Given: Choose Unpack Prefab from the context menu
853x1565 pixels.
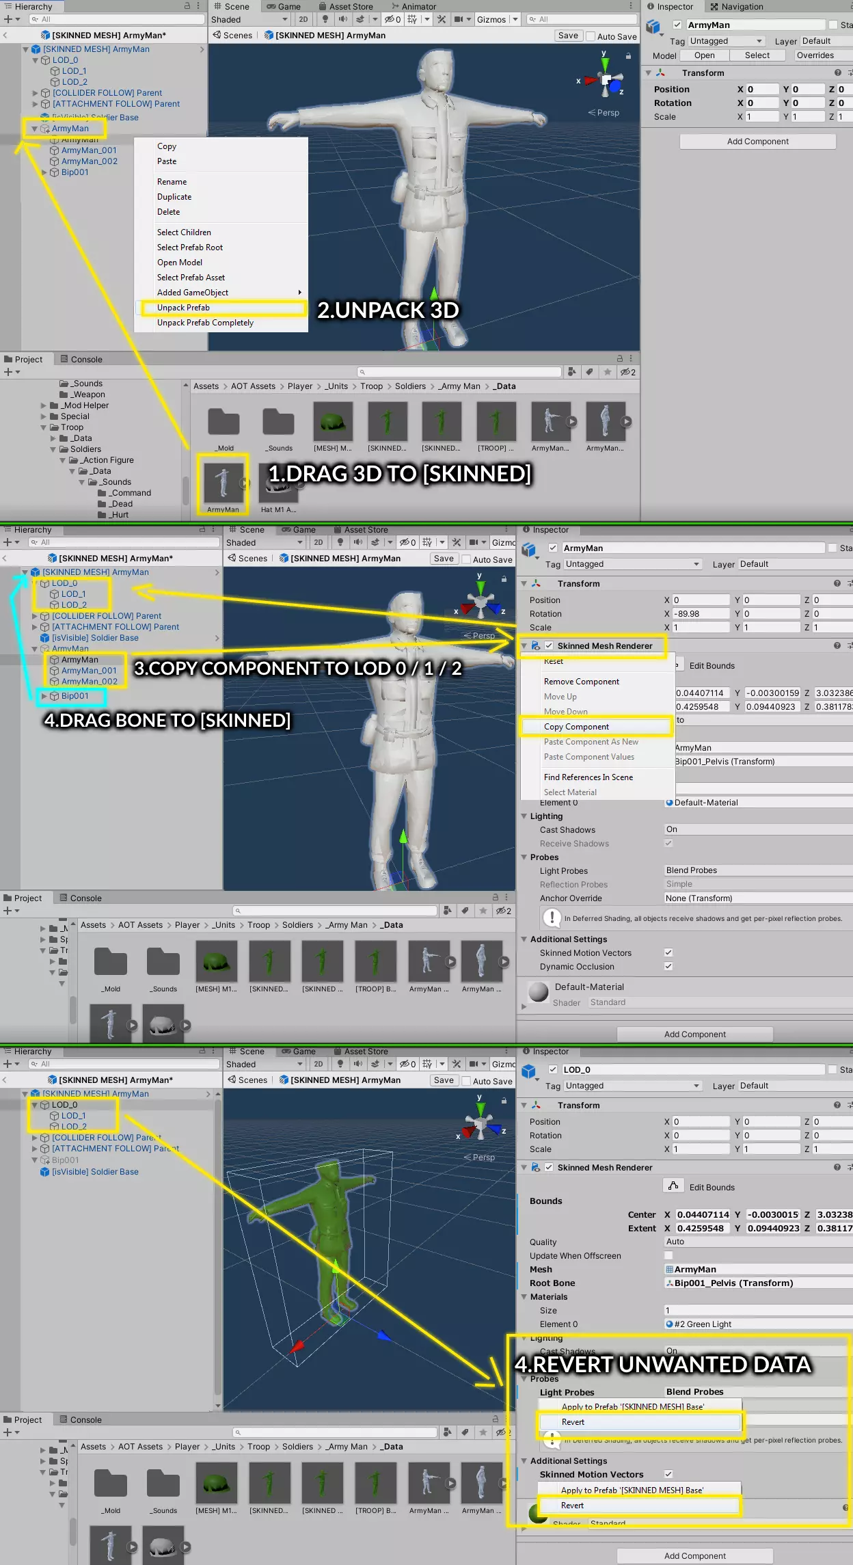Looking at the screenshot, I should [x=183, y=308].
